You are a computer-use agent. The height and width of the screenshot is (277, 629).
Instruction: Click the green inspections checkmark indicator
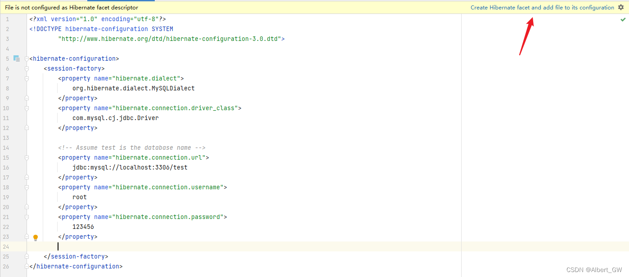624,19
